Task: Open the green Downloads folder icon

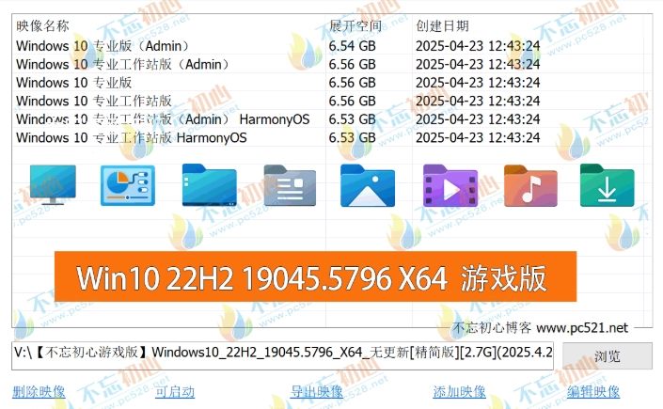Action: coord(608,185)
